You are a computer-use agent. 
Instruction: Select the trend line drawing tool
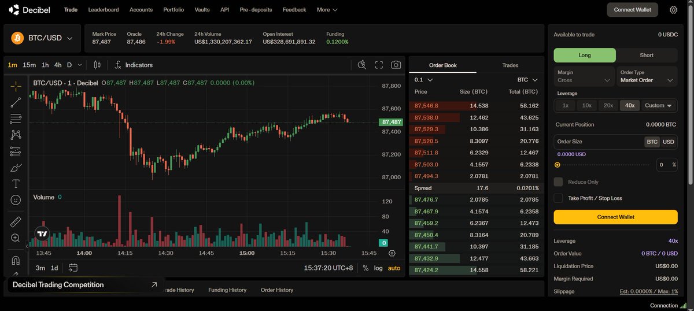click(16, 102)
